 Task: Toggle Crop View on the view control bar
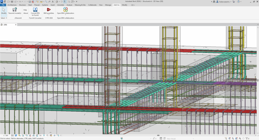(30, 135)
